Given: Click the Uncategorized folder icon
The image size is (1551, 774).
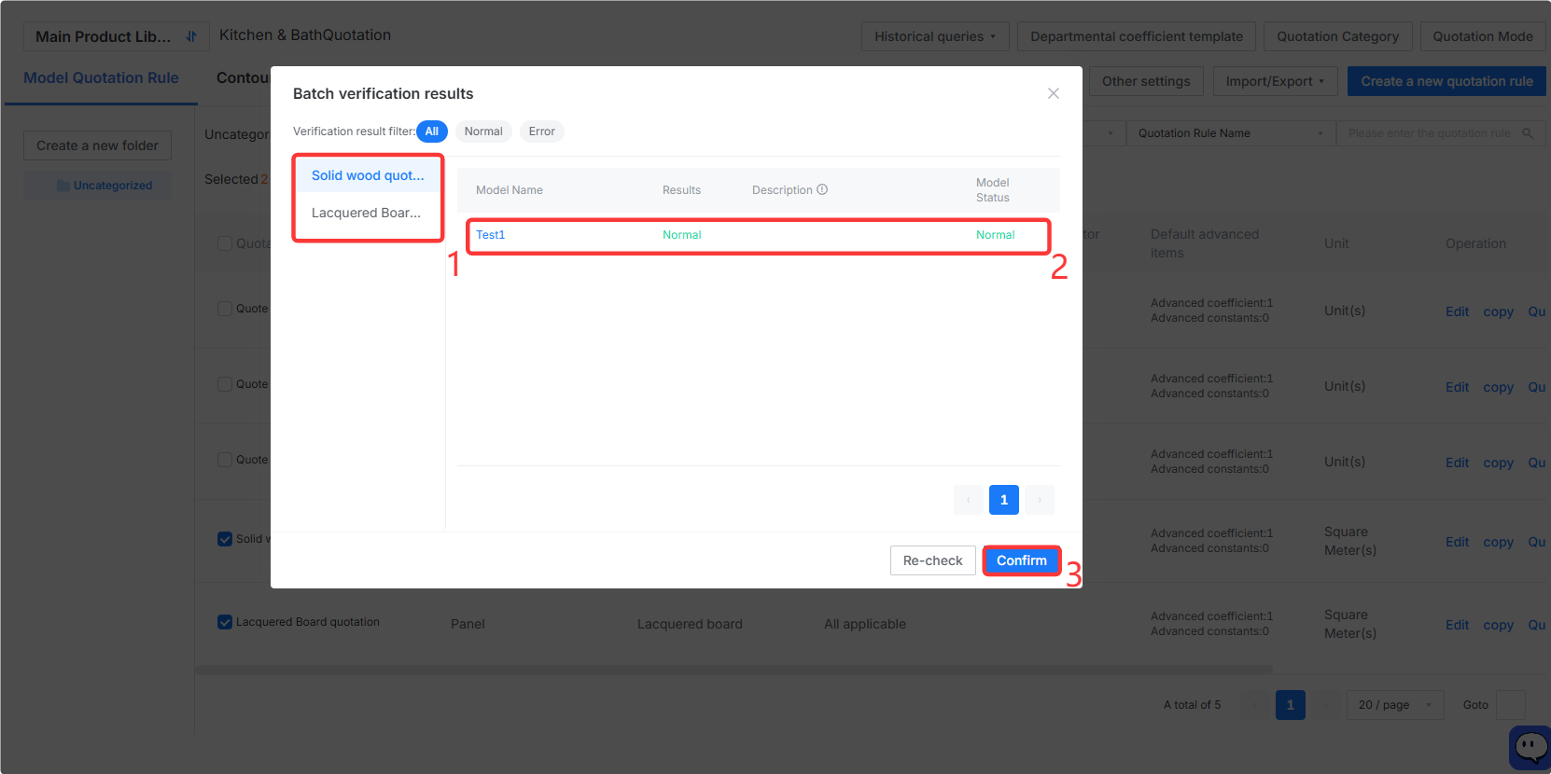Looking at the screenshot, I should 63,186.
